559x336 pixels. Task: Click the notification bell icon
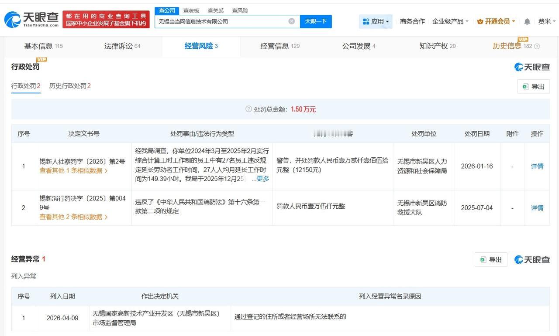pyautogui.click(x=527, y=21)
